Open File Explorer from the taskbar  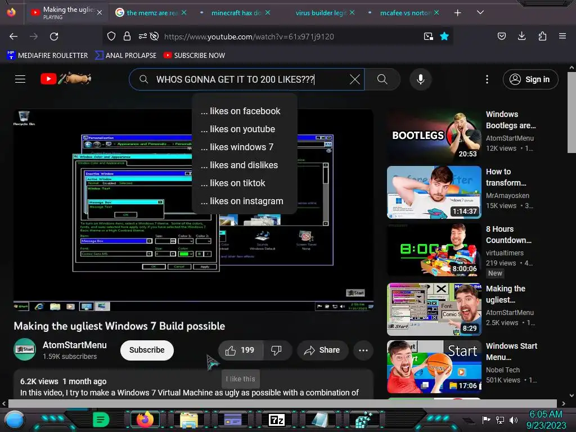click(189, 420)
